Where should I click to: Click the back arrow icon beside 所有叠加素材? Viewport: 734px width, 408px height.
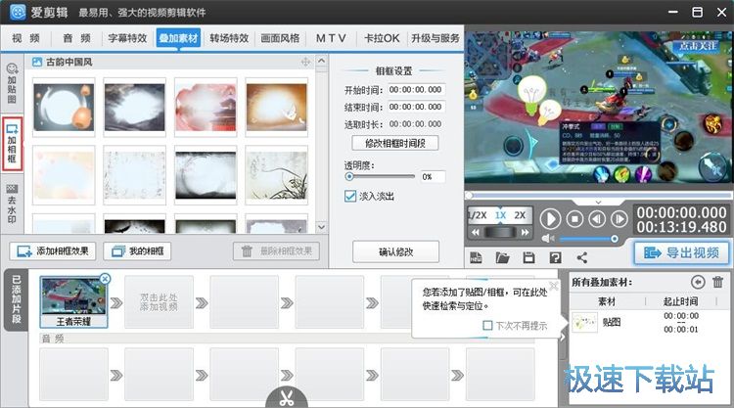(x=698, y=282)
